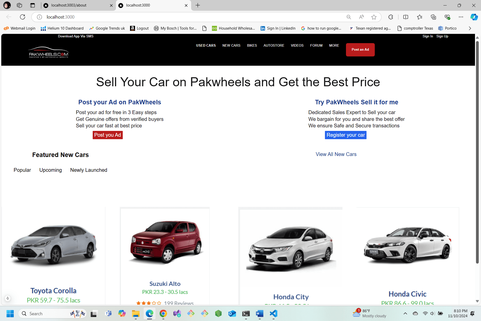The width and height of the screenshot is (481, 321).
Task: Open the Sign In | LinkedIn bookmark
Action: [278, 28]
